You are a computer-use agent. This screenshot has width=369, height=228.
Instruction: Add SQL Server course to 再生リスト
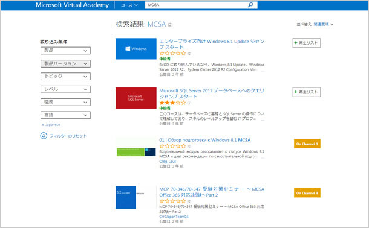click(307, 92)
